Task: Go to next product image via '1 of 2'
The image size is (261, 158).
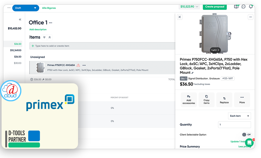Action: [215, 50]
